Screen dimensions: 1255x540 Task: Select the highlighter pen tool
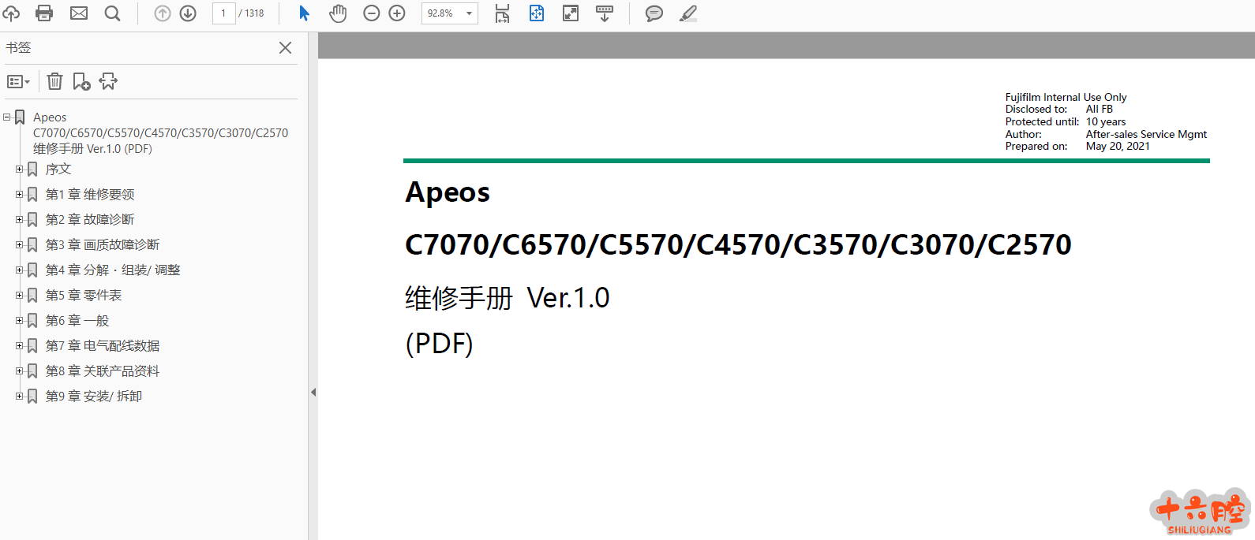tap(688, 13)
